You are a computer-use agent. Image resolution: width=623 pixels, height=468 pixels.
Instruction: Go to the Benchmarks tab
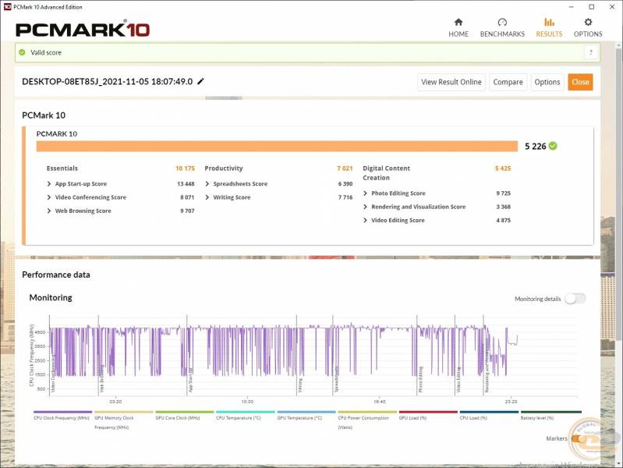tap(502, 28)
